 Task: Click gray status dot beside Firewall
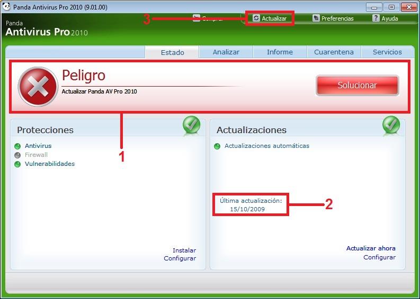click(17, 155)
